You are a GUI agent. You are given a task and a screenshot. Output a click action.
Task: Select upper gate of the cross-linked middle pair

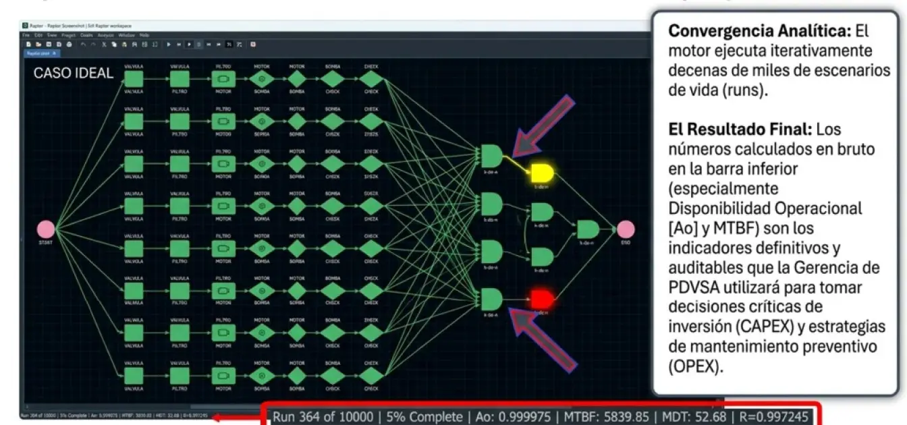pyautogui.click(x=542, y=213)
